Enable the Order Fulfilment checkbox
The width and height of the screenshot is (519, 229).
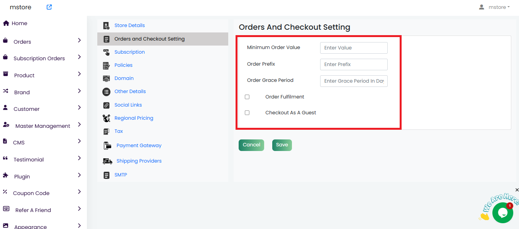tap(247, 97)
